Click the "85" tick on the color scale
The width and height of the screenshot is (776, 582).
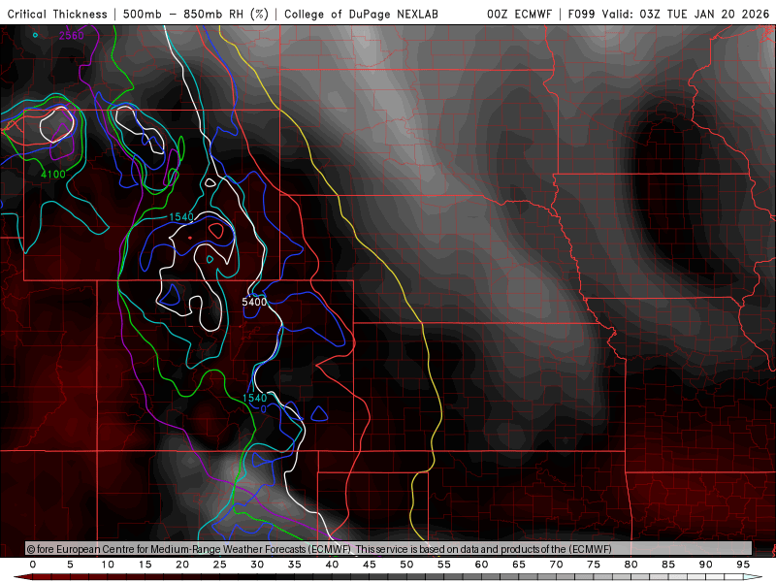point(668,565)
